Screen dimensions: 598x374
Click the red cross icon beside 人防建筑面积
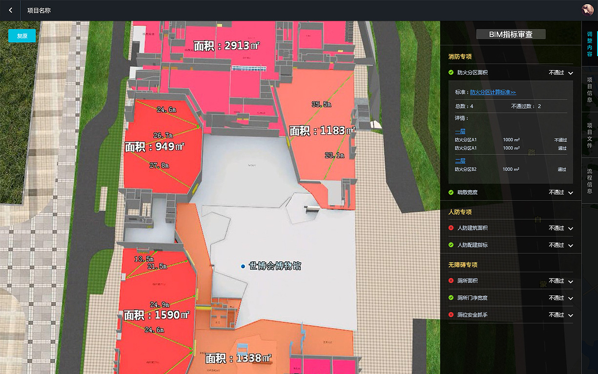pos(451,228)
